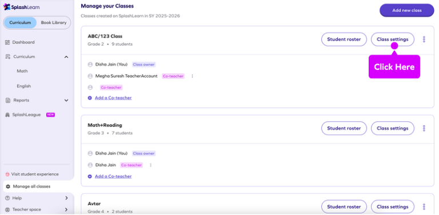Switch to Book Library tab
This screenshot has height=215, width=439.
54,23
